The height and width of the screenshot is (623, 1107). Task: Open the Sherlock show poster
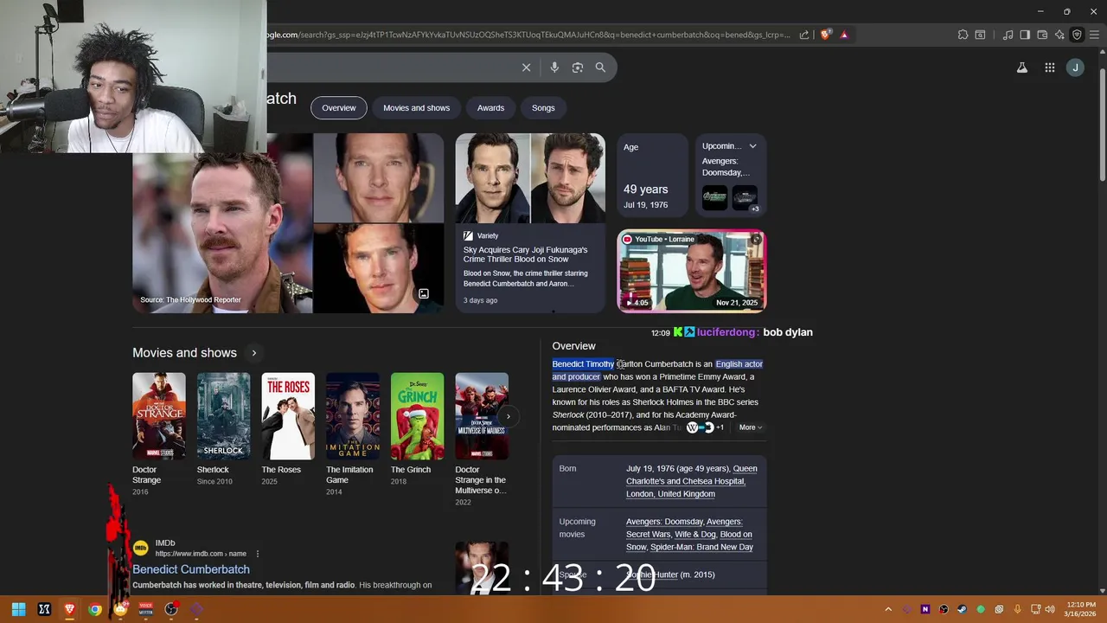click(x=223, y=416)
